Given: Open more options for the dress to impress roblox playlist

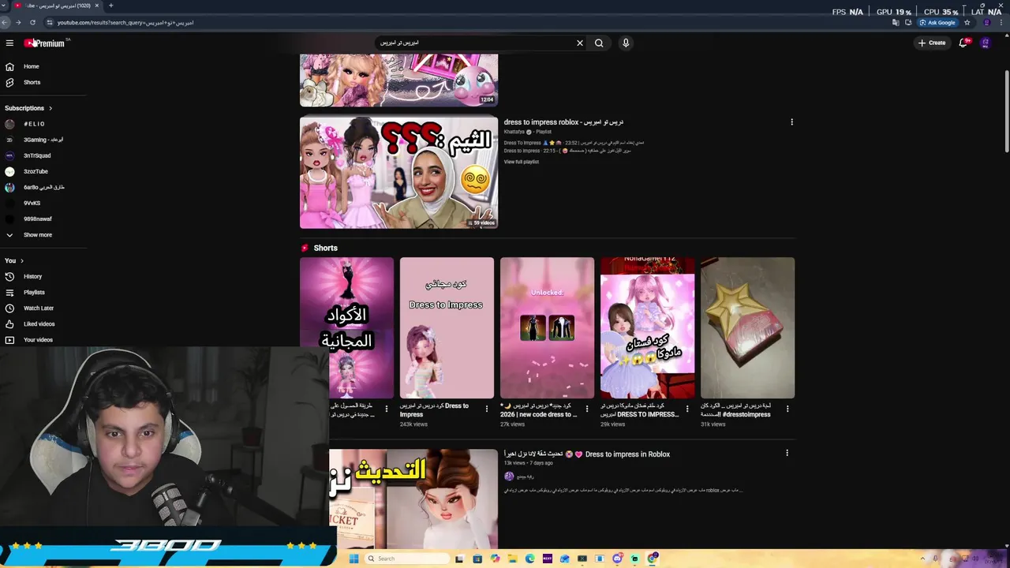Looking at the screenshot, I should 791,122.
